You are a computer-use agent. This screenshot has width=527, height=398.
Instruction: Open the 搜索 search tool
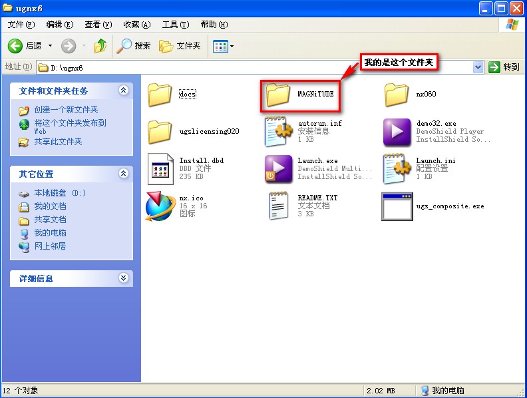[x=134, y=46]
